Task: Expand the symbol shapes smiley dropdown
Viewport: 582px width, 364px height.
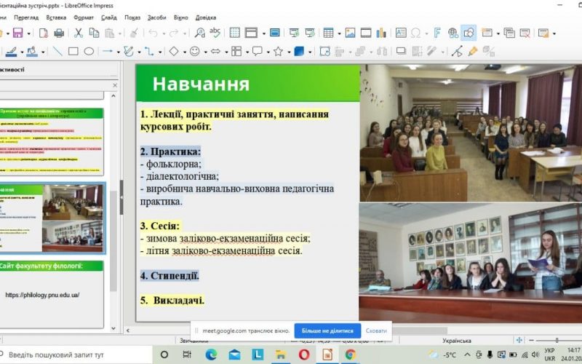Action: point(204,52)
